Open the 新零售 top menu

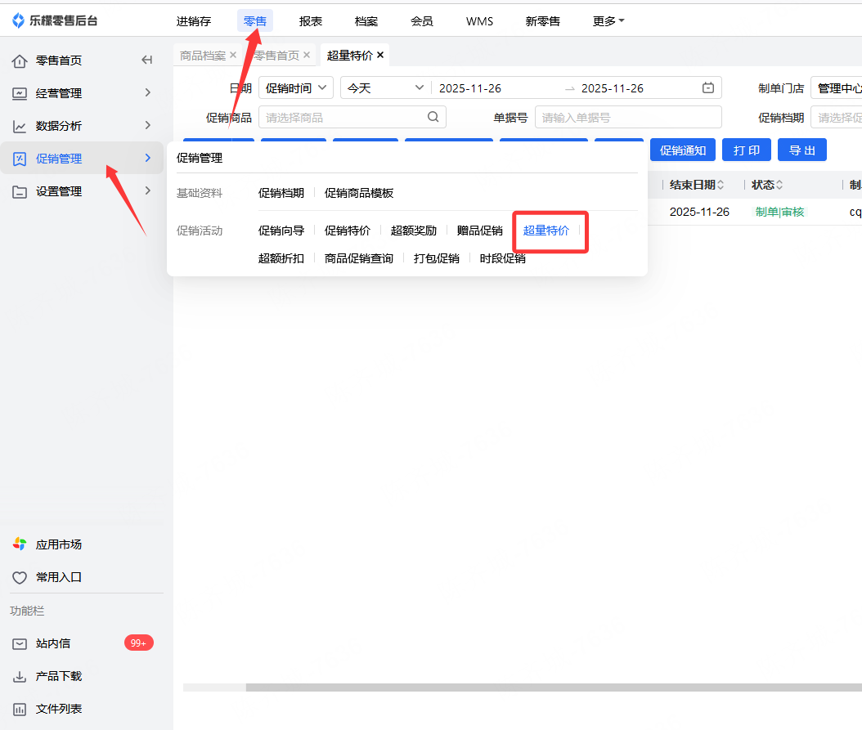point(542,21)
